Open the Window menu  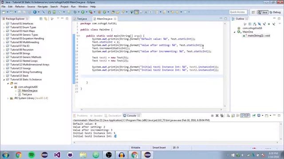pyautogui.click(x=83, y=7)
